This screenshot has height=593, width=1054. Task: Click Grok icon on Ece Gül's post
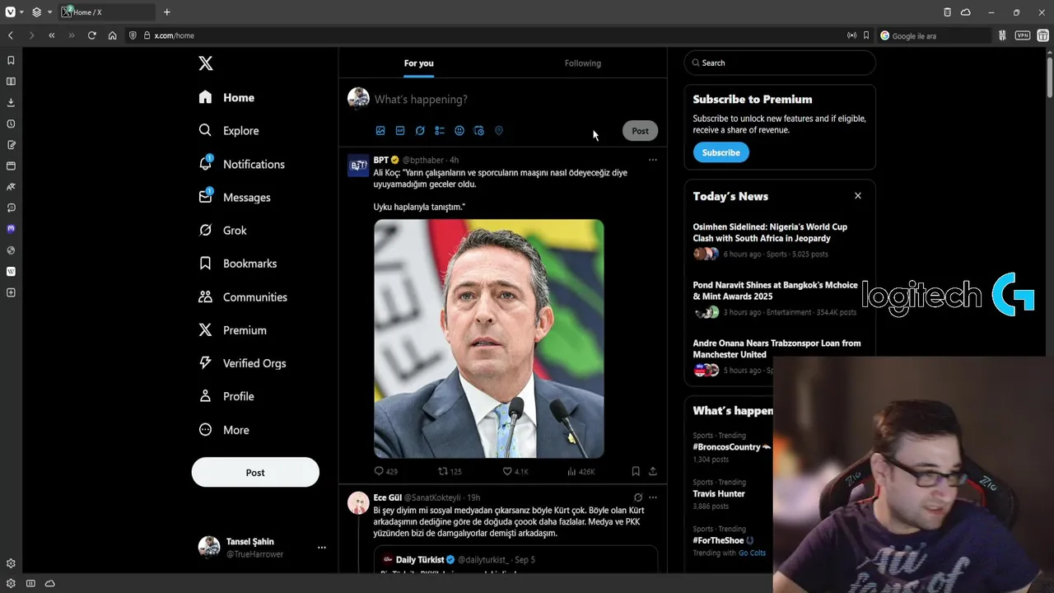point(638,497)
